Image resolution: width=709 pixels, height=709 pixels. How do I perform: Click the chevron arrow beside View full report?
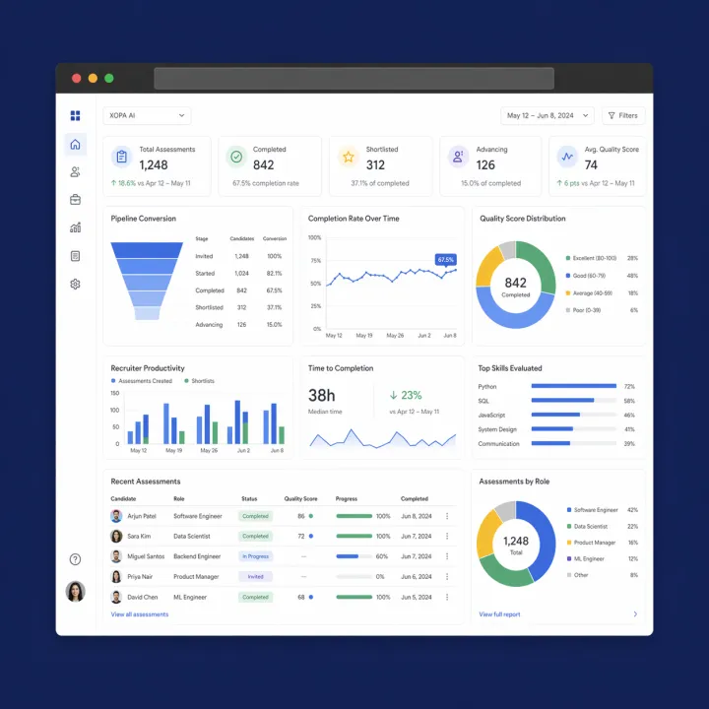635,614
